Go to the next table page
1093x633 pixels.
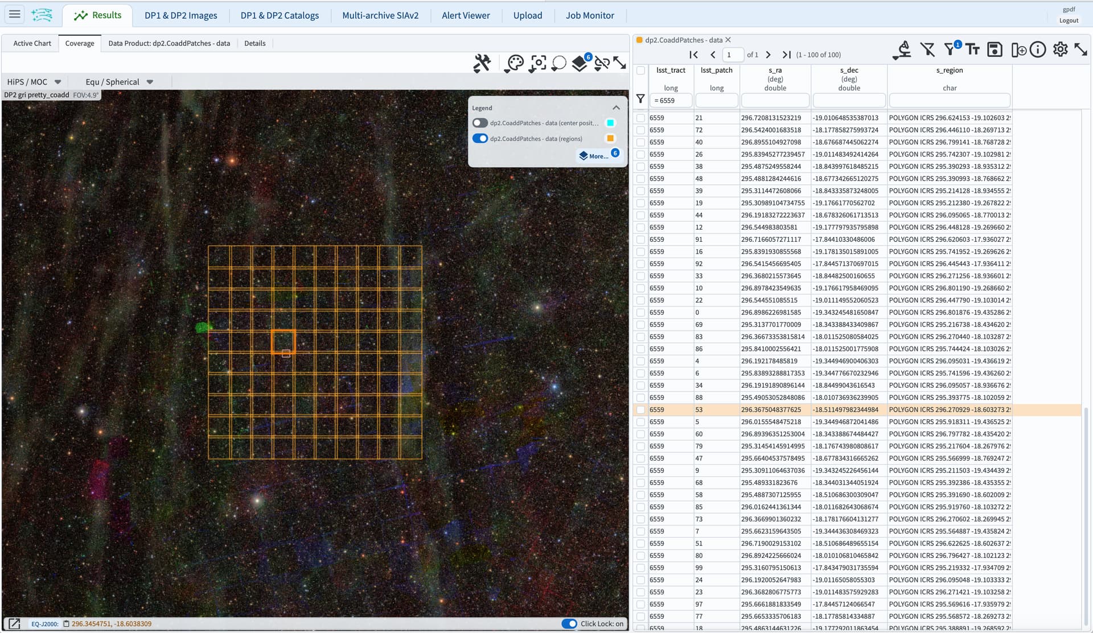pyautogui.click(x=769, y=55)
